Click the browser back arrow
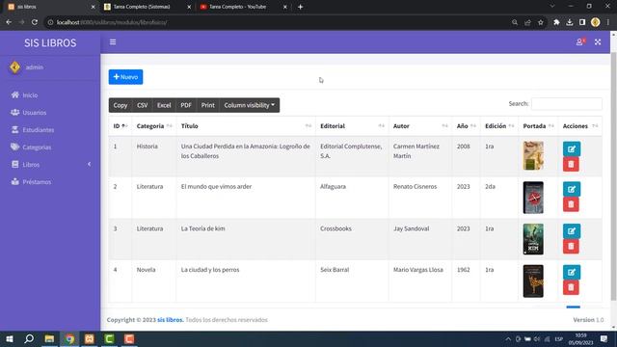This screenshot has height=347, width=617. click(x=9, y=22)
